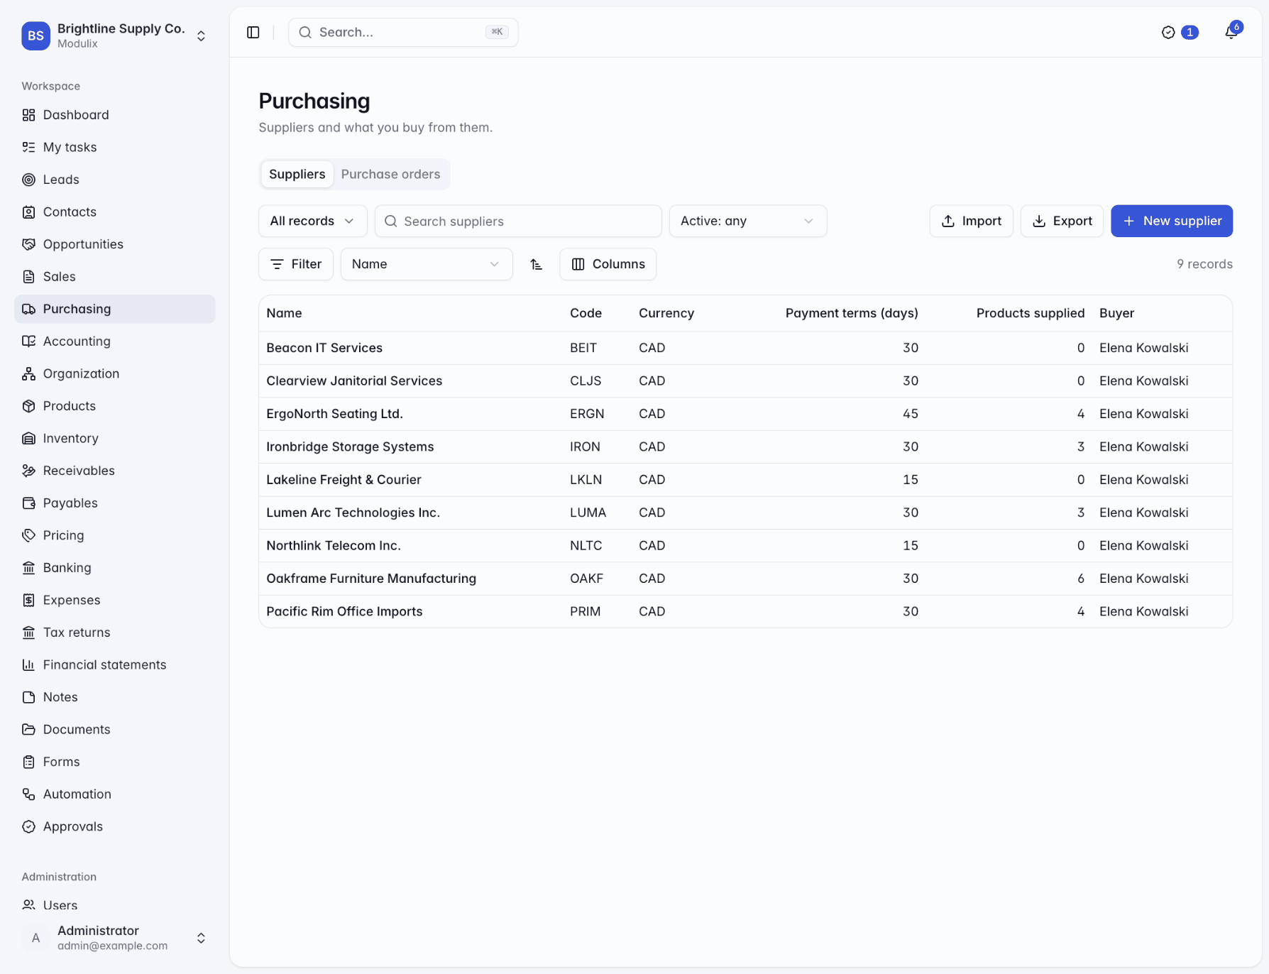The width and height of the screenshot is (1269, 974).
Task: Click the Accounting book icon
Action: click(28, 341)
